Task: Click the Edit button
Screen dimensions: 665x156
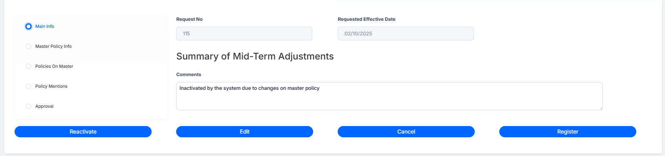Action: click(x=244, y=131)
